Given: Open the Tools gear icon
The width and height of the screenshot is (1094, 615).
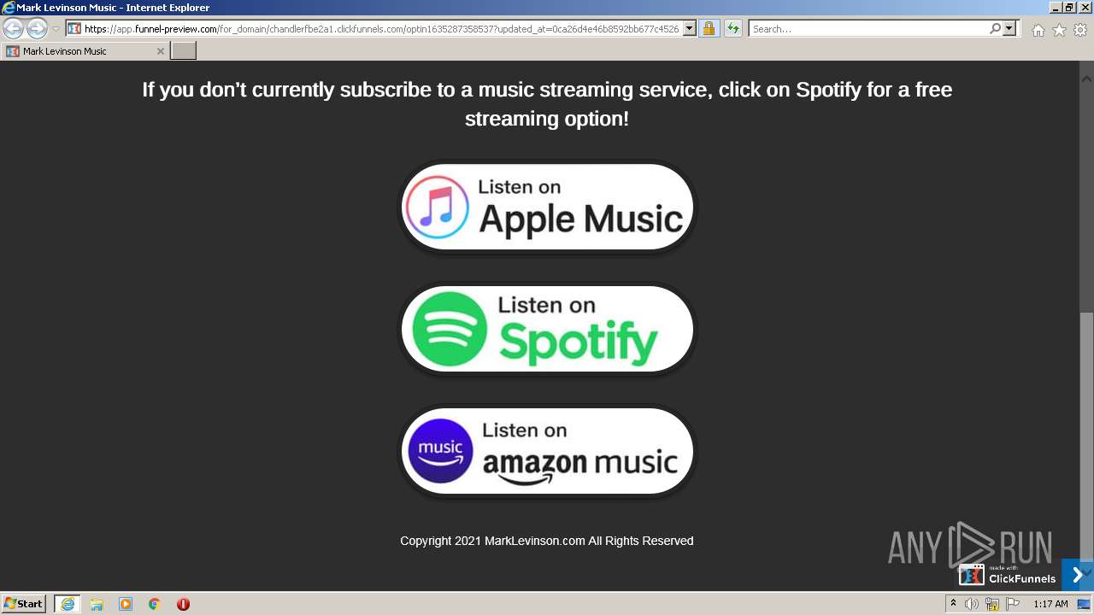Looking at the screenshot, I should (1080, 30).
